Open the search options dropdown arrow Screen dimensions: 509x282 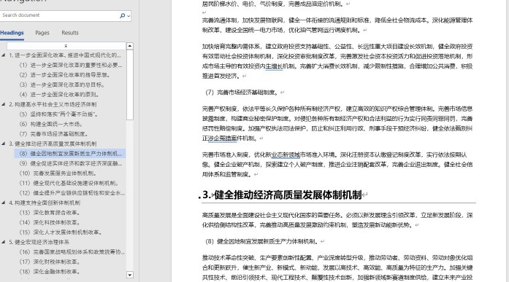[x=129, y=16]
